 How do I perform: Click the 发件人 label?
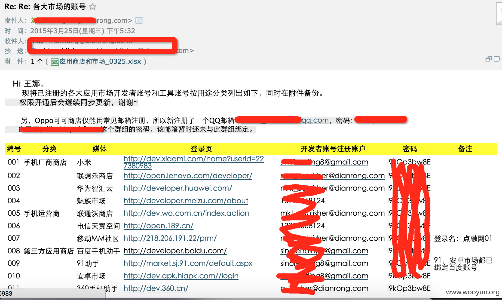click(15, 20)
